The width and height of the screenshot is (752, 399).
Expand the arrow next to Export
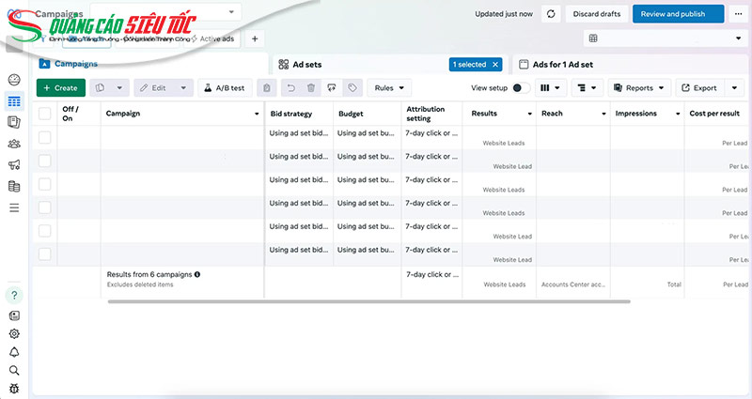point(734,87)
